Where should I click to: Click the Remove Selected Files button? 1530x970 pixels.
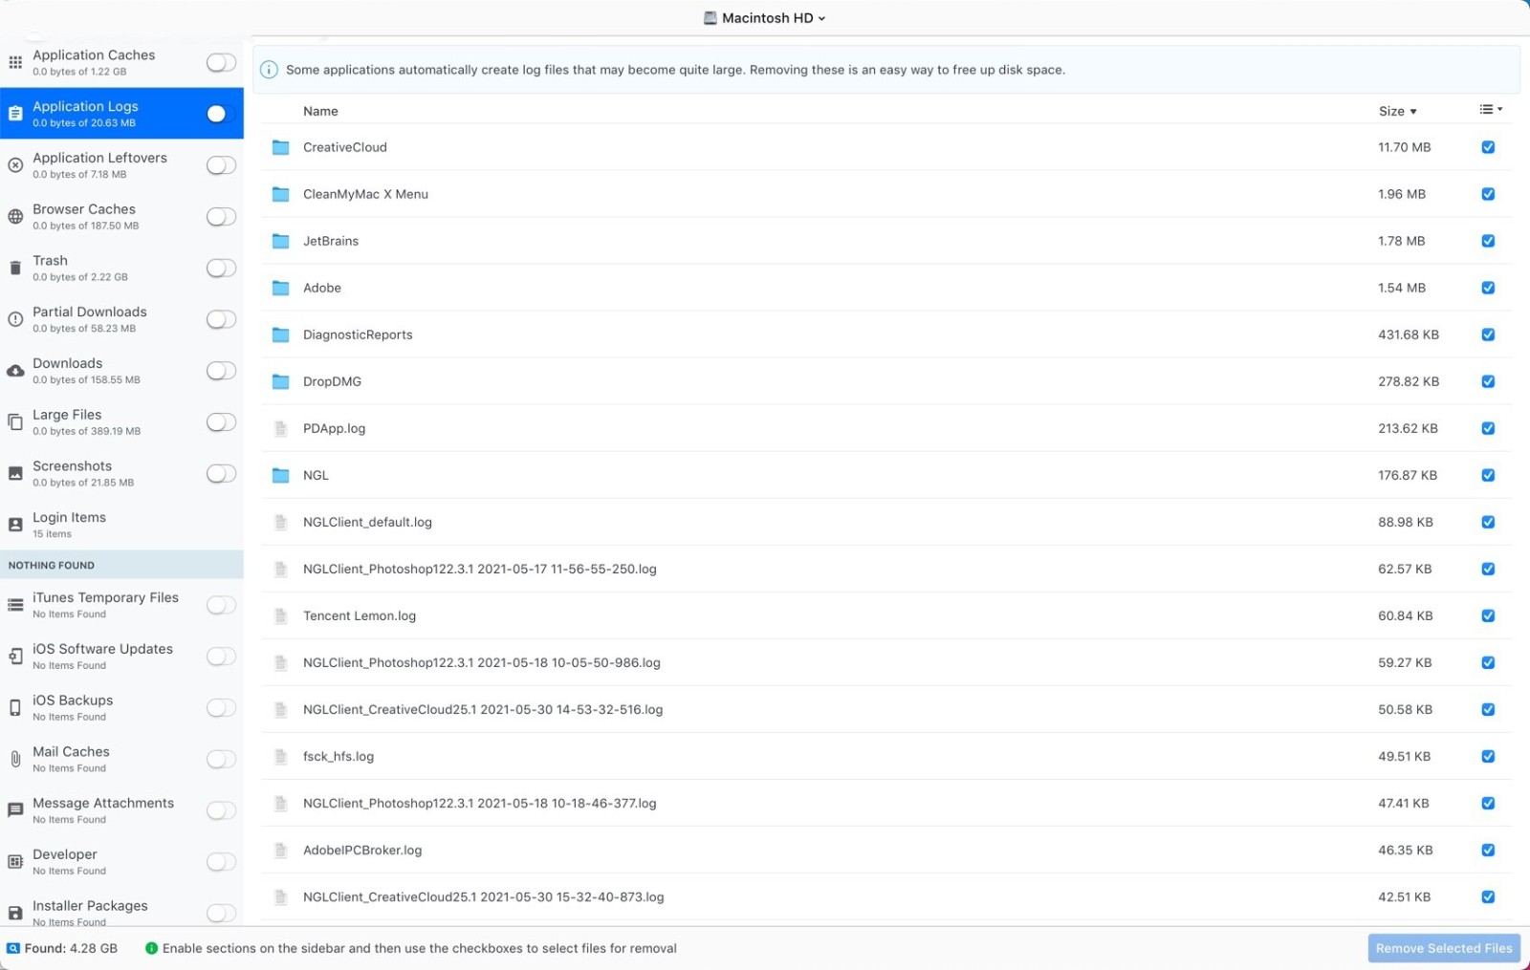[x=1444, y=948]
